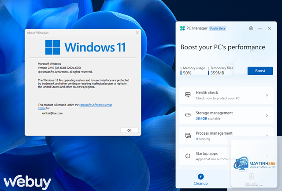
Task: Open Process management card
Action: (x=226, y=136)
